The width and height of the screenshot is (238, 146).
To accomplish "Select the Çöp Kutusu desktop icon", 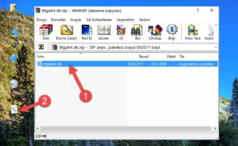I will click(x=14, y=87).
